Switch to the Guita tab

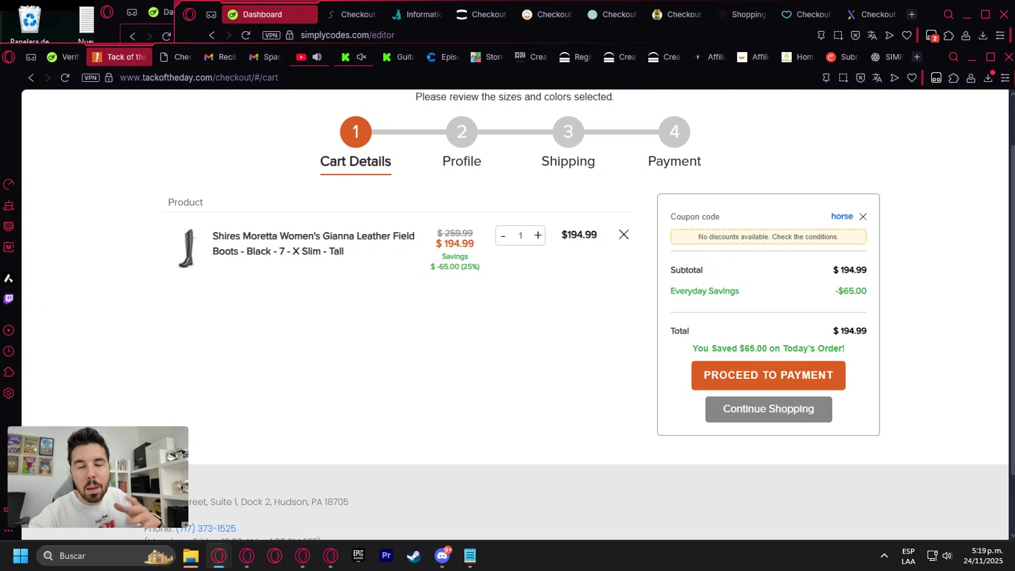coord(398,57)
